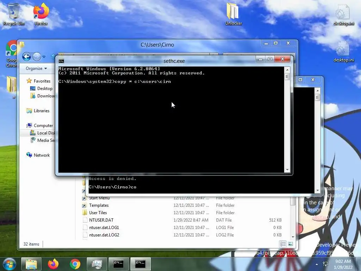This screenshot has height=271, width=361.
Task: Select Libraries in the navigation pane
Action: (38, 111)
